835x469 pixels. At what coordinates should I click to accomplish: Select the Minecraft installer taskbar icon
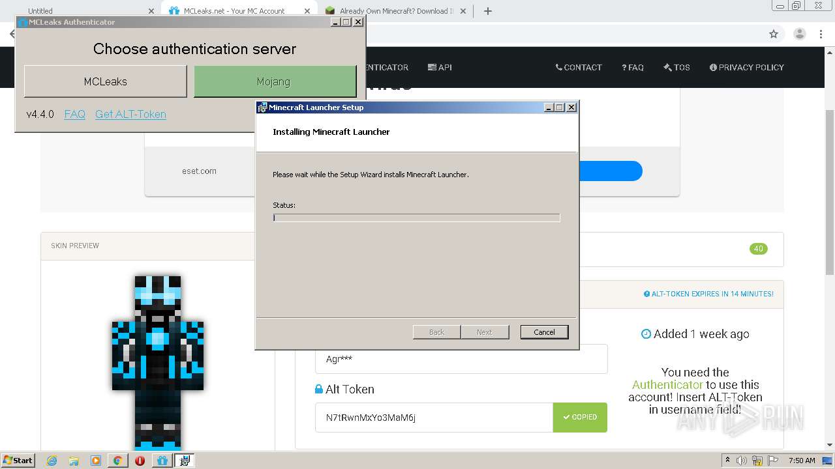pos(185,461)
